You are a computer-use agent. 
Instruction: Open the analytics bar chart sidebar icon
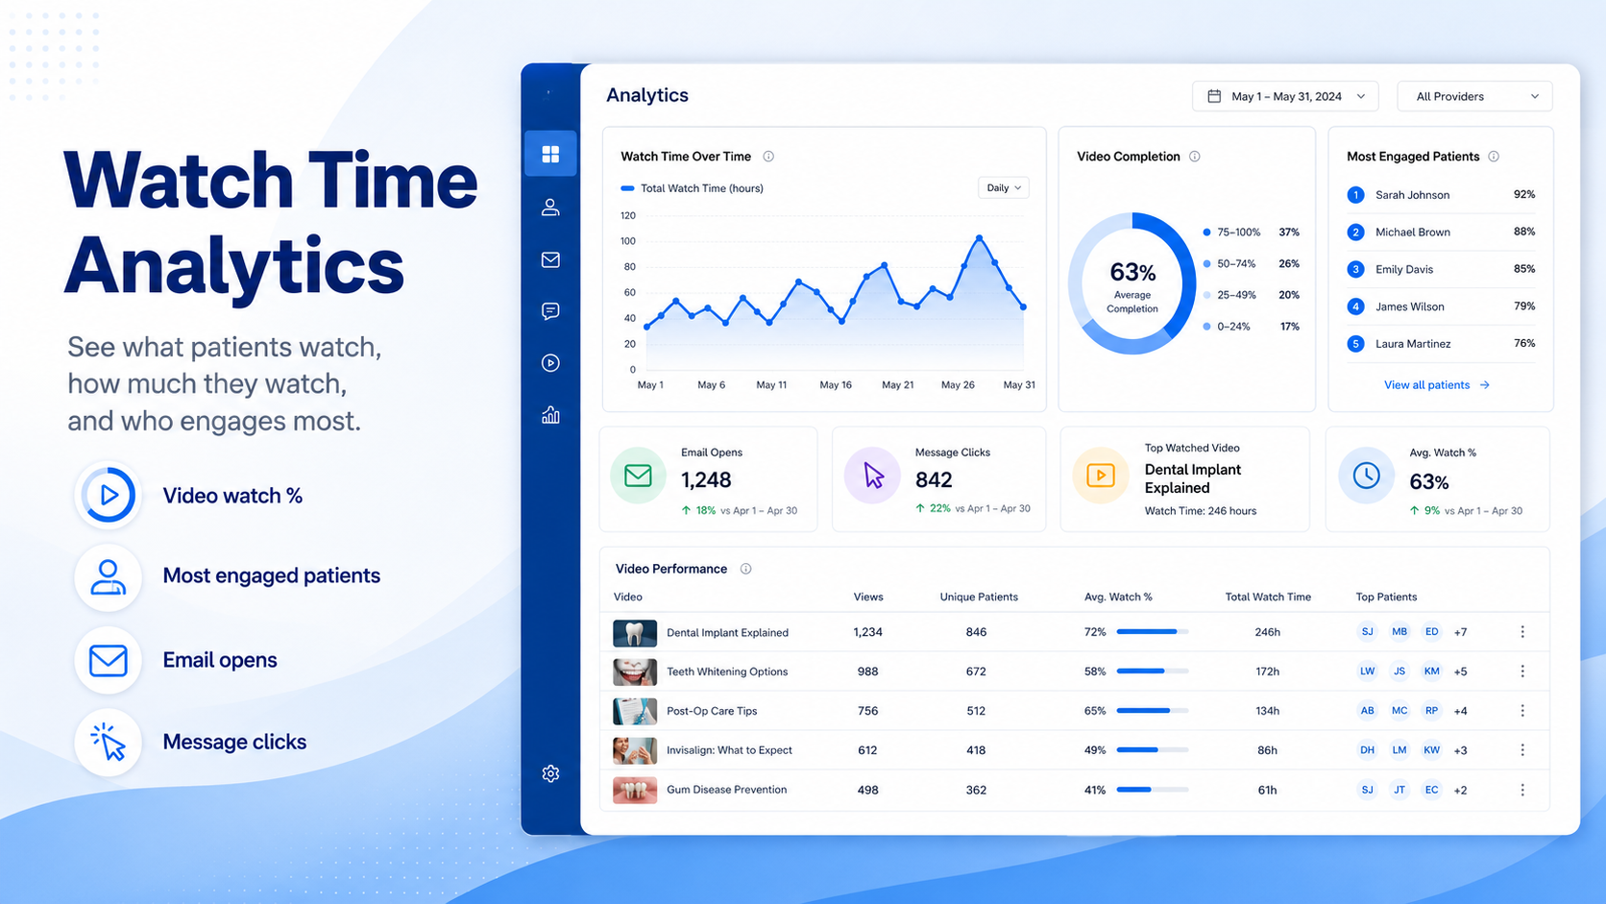click(550, 415)
